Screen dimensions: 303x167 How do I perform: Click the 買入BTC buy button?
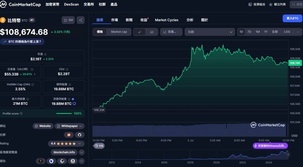(x=292, y=18)
